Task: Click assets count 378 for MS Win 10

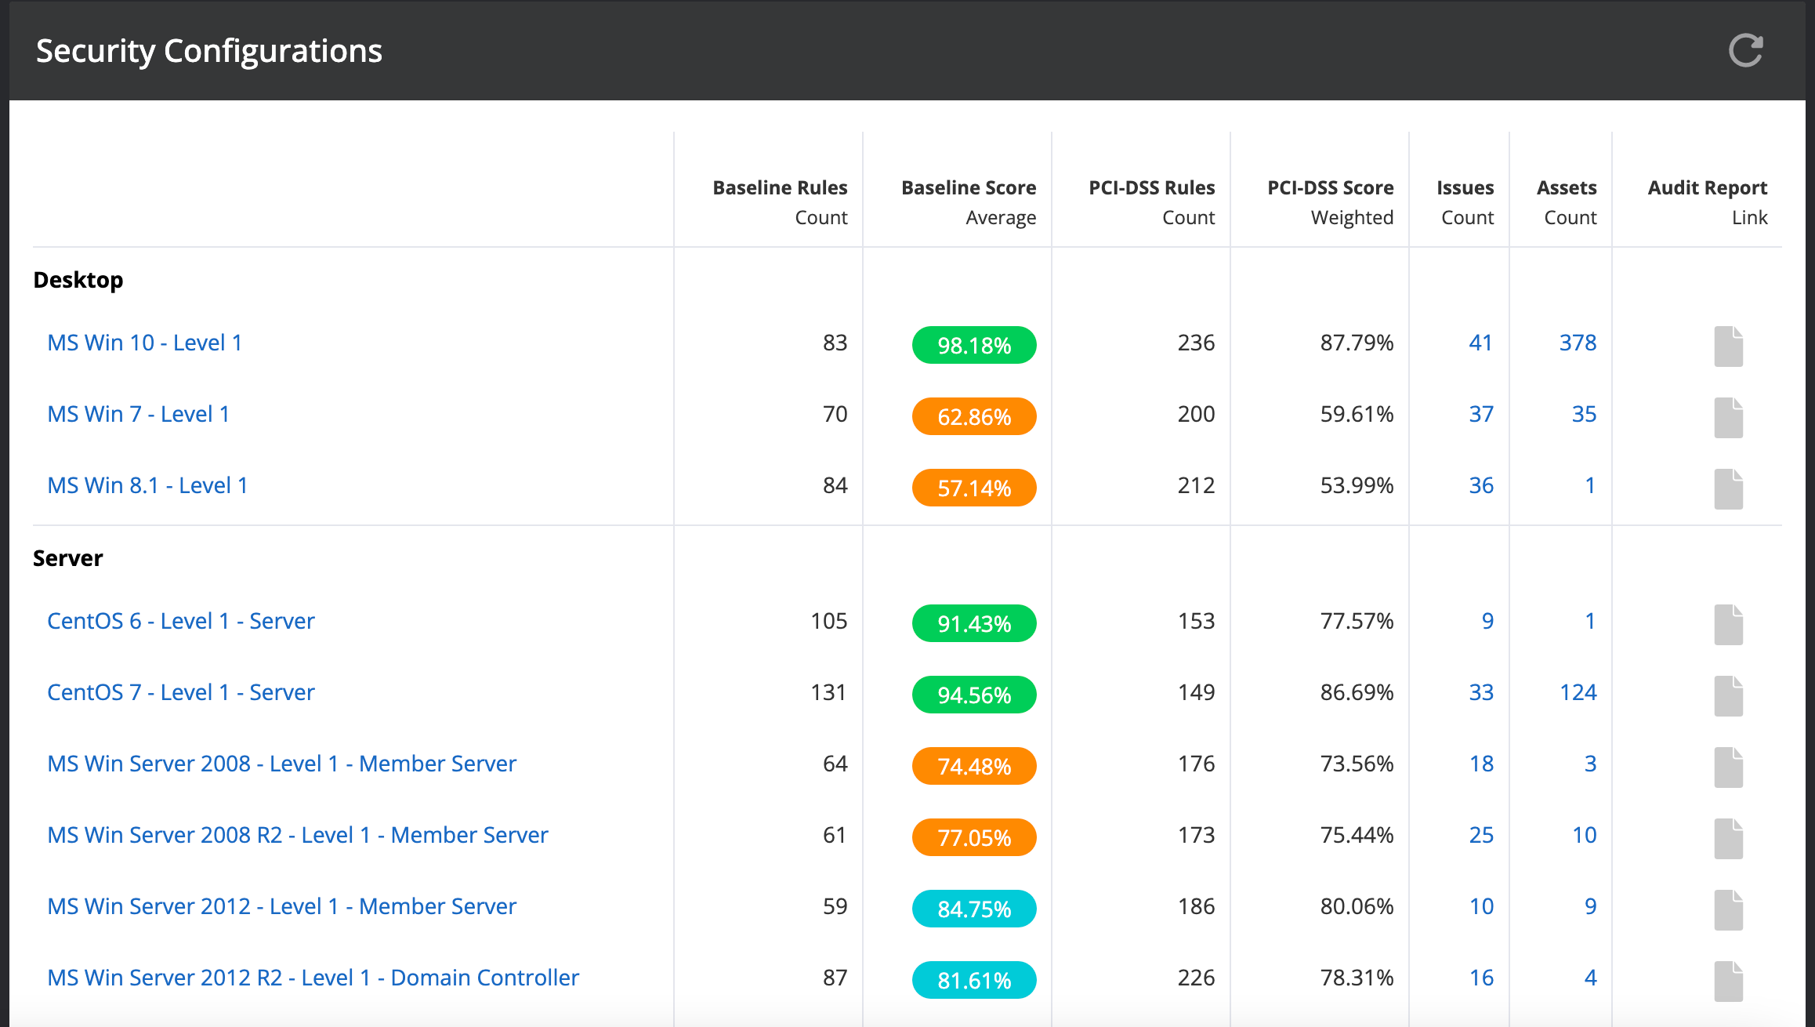Action: pyautogui.click(x=1578, y=343)
